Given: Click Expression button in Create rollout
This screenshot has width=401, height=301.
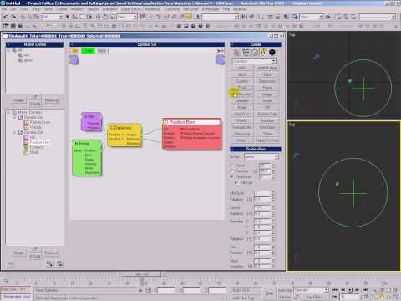Looking at the screenshot, I should pyautogui.click(x=267, y=81).
